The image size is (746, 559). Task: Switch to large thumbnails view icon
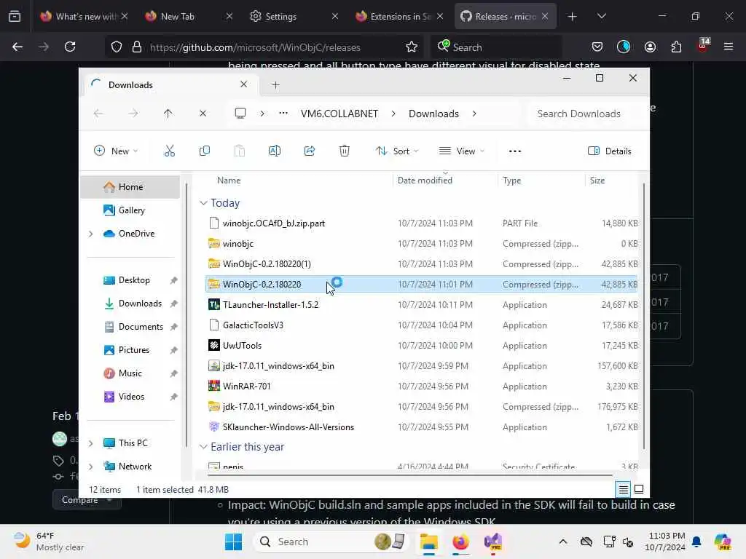coord(639,489)
